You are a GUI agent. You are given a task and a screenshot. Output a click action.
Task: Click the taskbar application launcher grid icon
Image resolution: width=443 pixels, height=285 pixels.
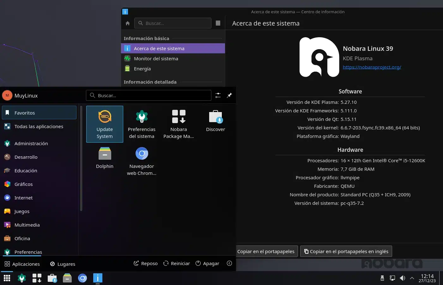click(7, 278)
